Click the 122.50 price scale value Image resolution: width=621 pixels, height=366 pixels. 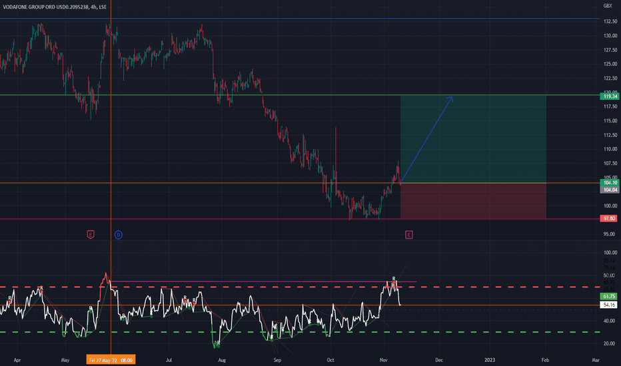click(x=610, y=79)
